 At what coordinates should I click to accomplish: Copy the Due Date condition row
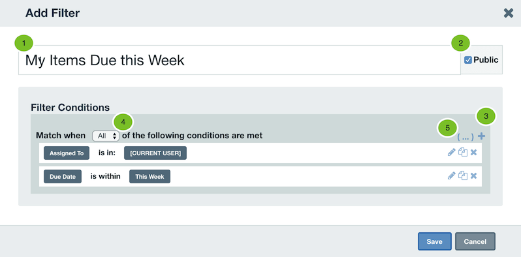tap(463, 175)
